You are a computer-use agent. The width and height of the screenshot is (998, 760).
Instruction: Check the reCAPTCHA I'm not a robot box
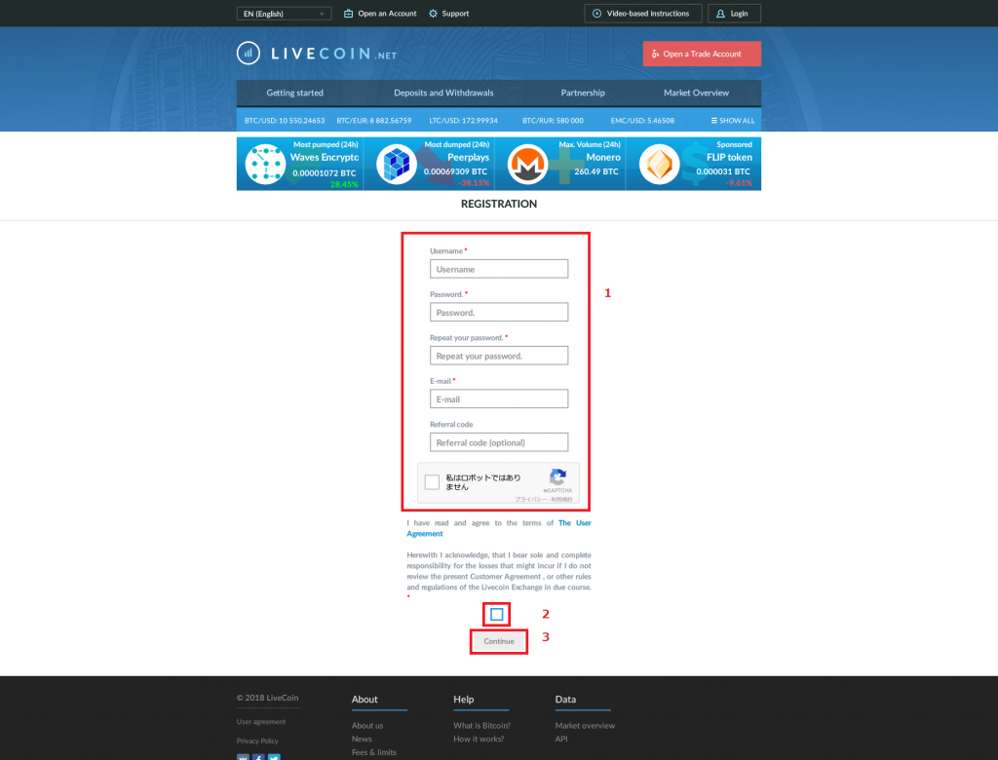[x=430, y=482]
